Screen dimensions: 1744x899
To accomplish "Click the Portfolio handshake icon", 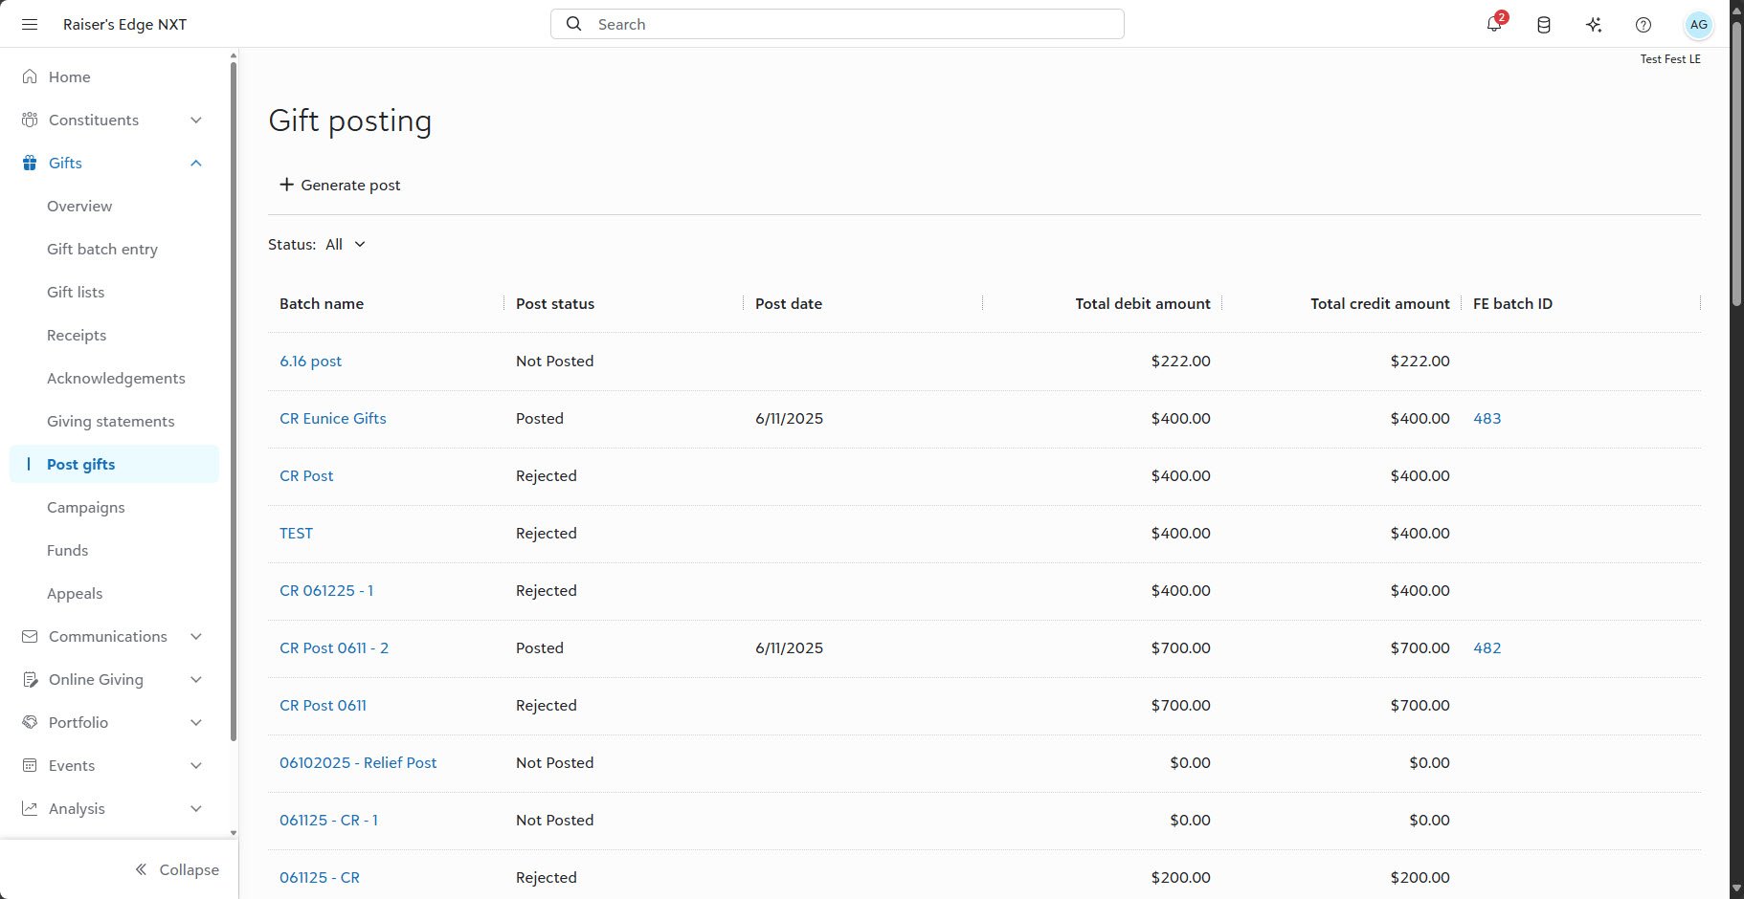I will coord(30,722).
